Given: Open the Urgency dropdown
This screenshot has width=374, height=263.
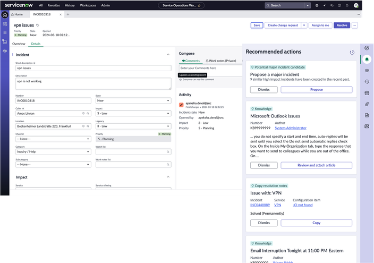Looking at the screenshot, I should [x=133, y=126].
